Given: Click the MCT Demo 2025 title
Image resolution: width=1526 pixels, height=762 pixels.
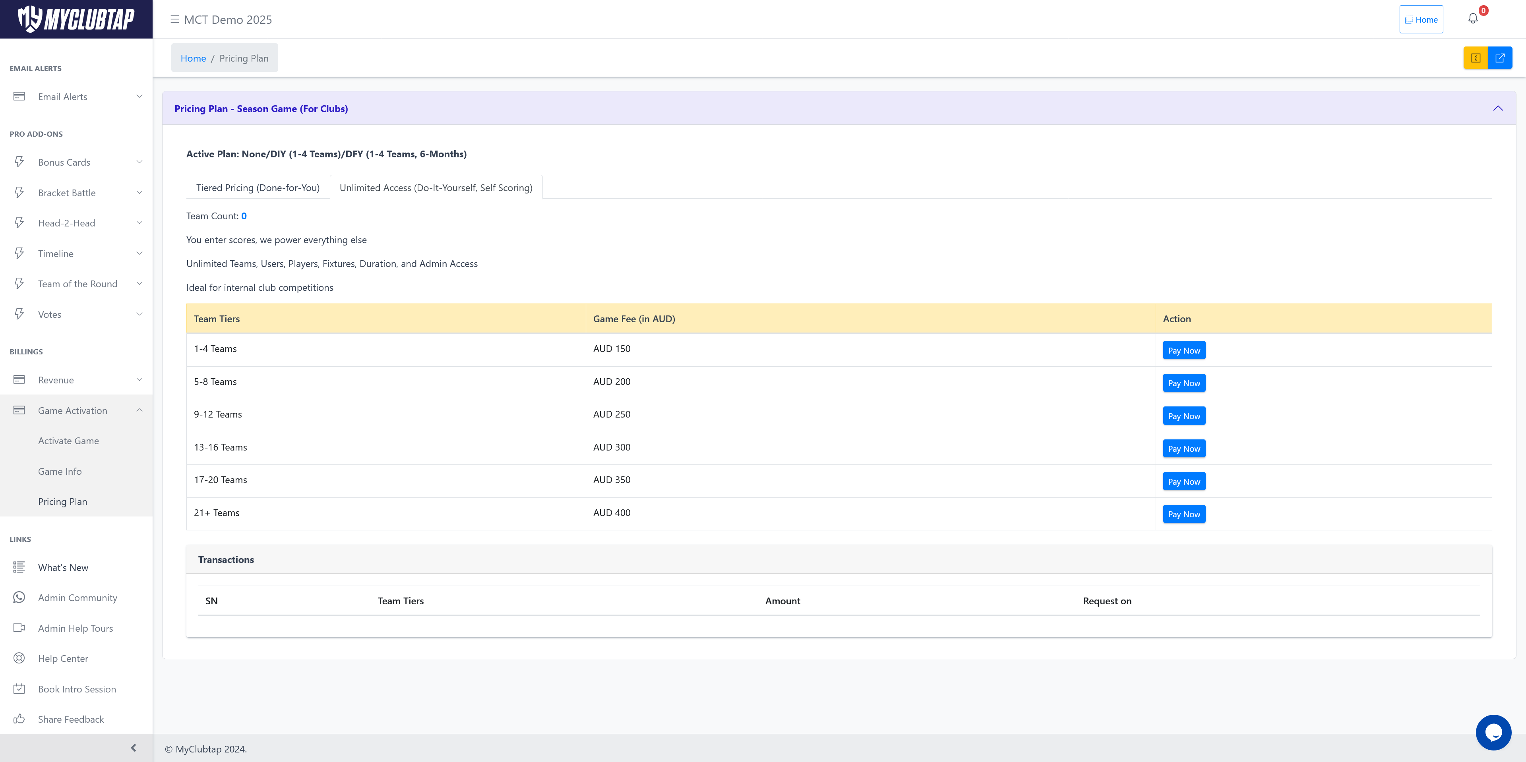Looking at the screenshot, I should [x=227, y=19].
